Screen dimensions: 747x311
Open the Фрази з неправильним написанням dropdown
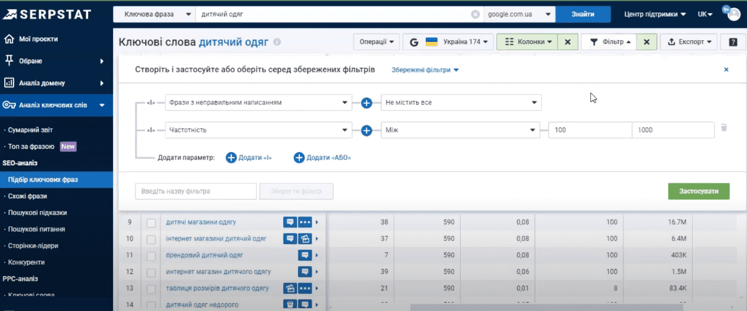[x=258, y=103]
